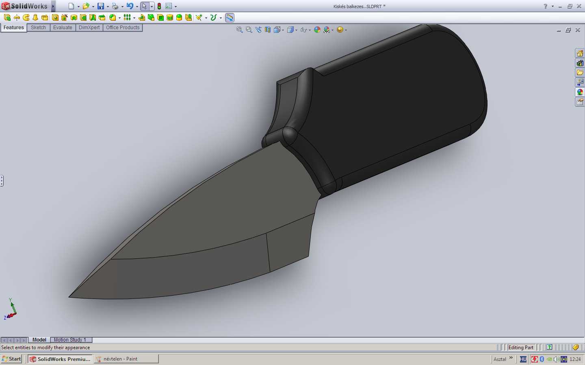Click the Windows Start button

click(x=11, y=359)
